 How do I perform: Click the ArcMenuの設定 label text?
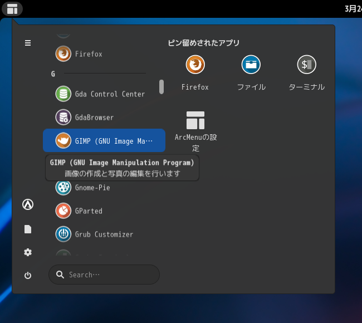pyautogui.click(x=196, y=143)
